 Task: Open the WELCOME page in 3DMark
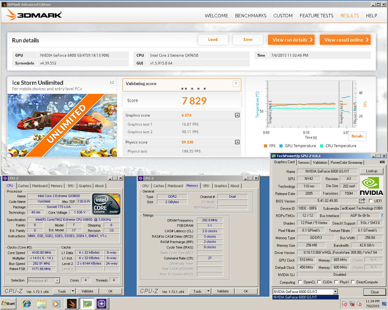tap(216, 15)
